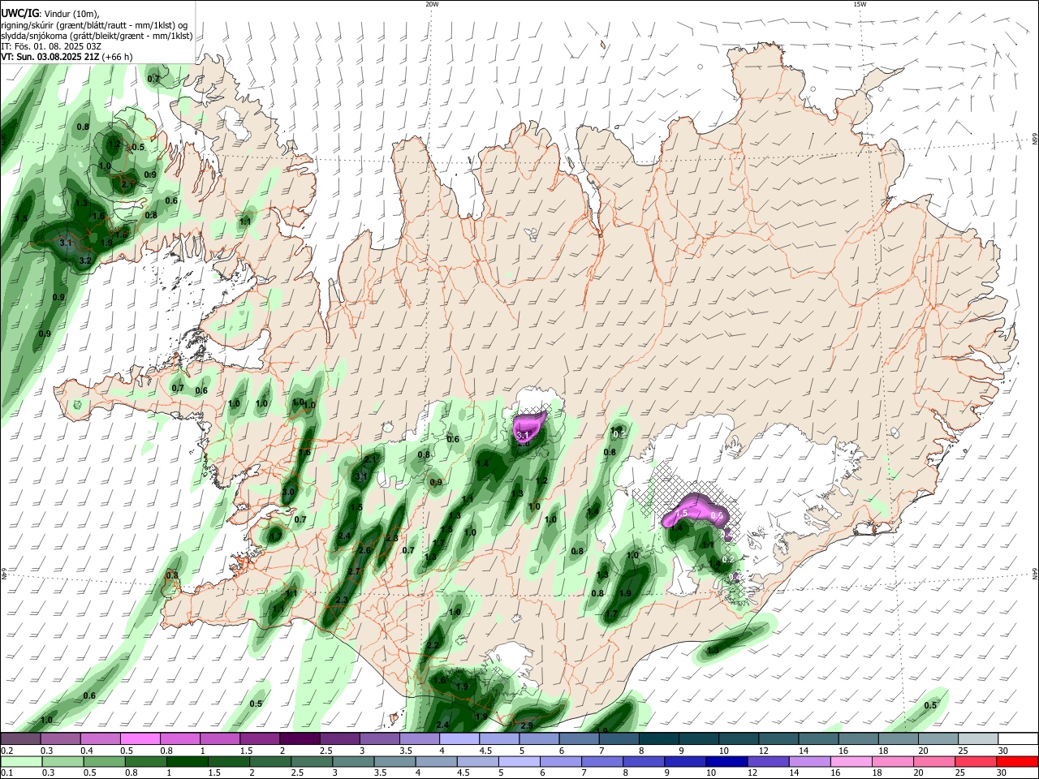
Task: Click the 'VT: Sun. 03.08.2025 21Z' valid time
Action: pyautogui.click(x=50, y=57)
